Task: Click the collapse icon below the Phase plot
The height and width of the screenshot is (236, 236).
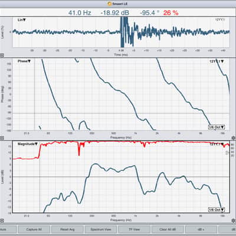Action: click(2, 138)
